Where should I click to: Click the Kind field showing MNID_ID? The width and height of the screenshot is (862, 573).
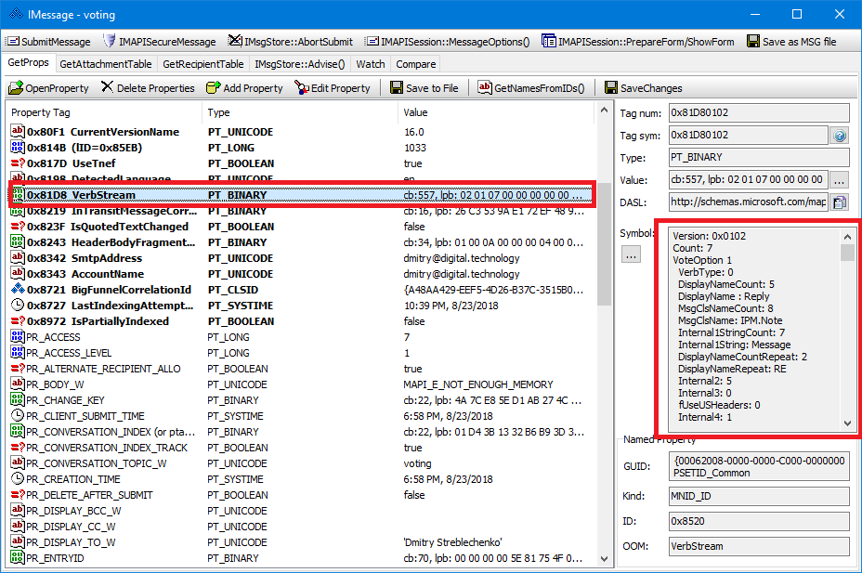click(759, 496)
